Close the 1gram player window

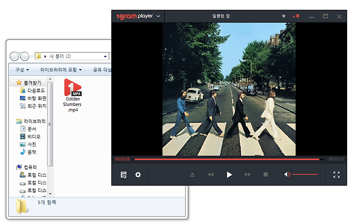point(339,17)
